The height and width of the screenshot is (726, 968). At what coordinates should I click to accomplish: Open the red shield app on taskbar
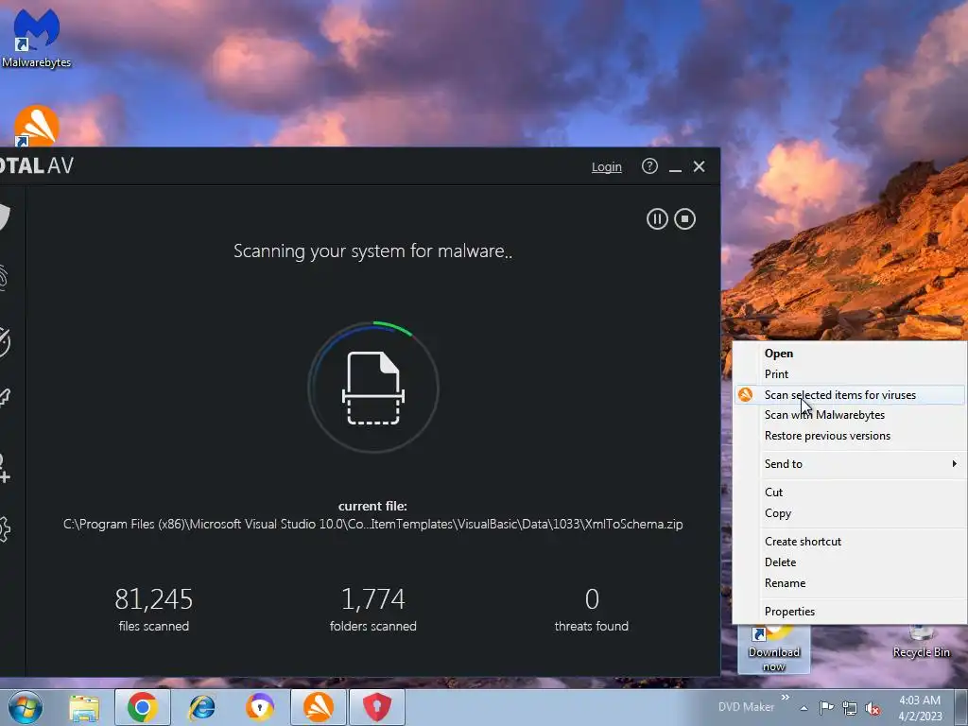point(377,707)
